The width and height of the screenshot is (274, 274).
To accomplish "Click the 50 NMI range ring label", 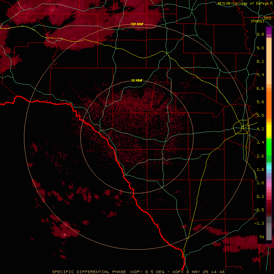I will tap(137, 80).
